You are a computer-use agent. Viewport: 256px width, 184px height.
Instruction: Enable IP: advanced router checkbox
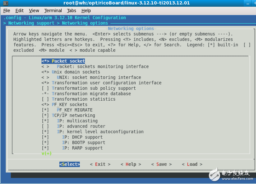coord(45,126)
